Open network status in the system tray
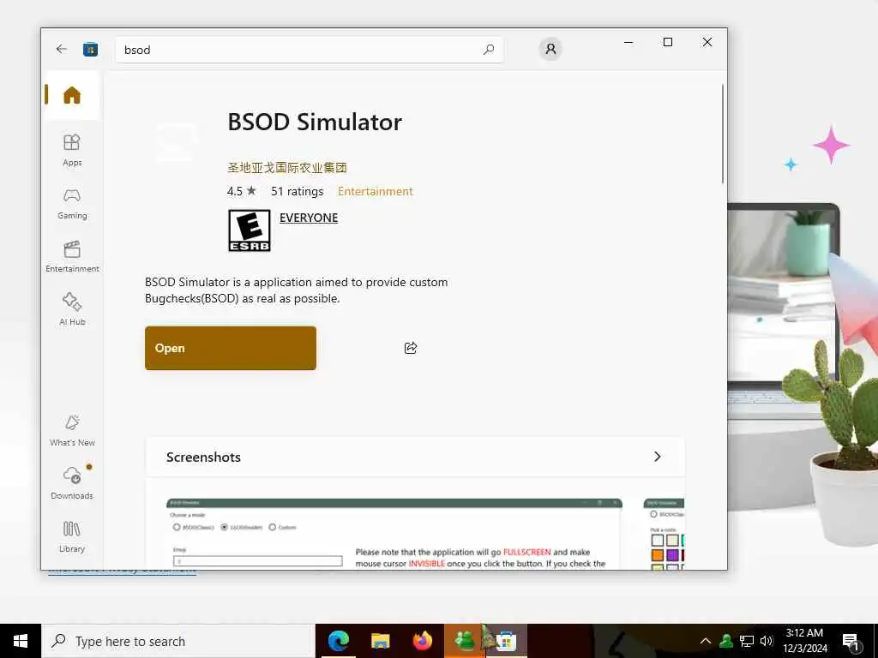 pyautogui.click(x=747, y=641)
